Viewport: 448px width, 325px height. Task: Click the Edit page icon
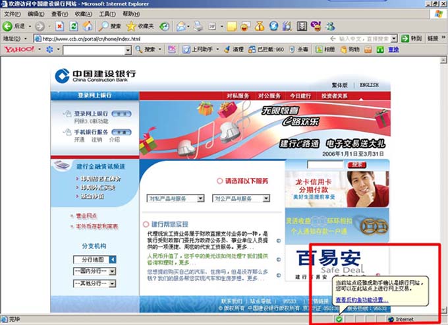(212, 26)
